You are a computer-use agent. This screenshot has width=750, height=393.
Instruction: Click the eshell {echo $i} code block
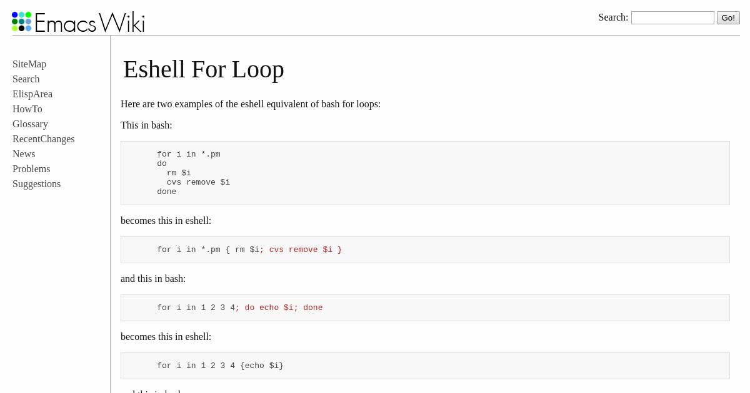[x=425, y=366]
